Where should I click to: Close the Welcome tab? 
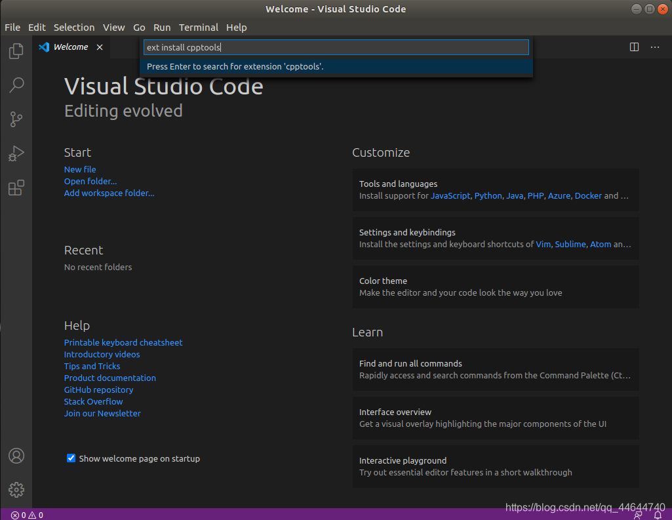[x=100, y=47]
